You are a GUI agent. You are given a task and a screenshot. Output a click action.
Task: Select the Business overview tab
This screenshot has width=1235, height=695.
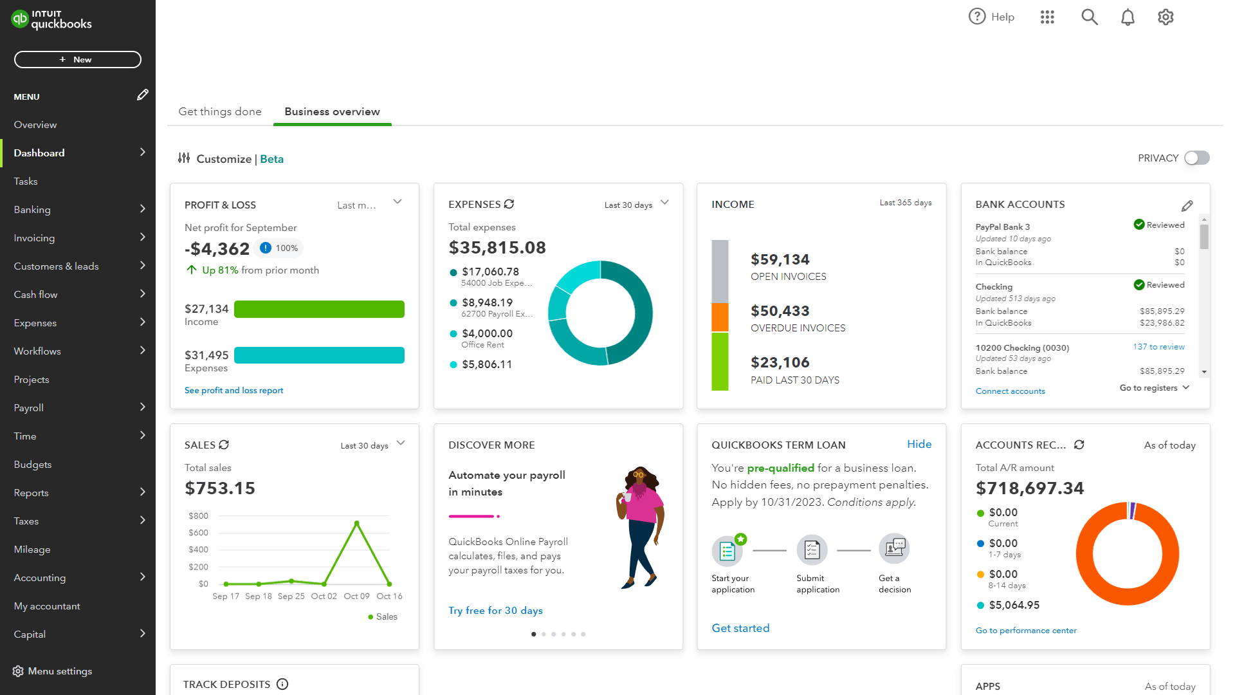pyautogui.click(x=332, y=111)
